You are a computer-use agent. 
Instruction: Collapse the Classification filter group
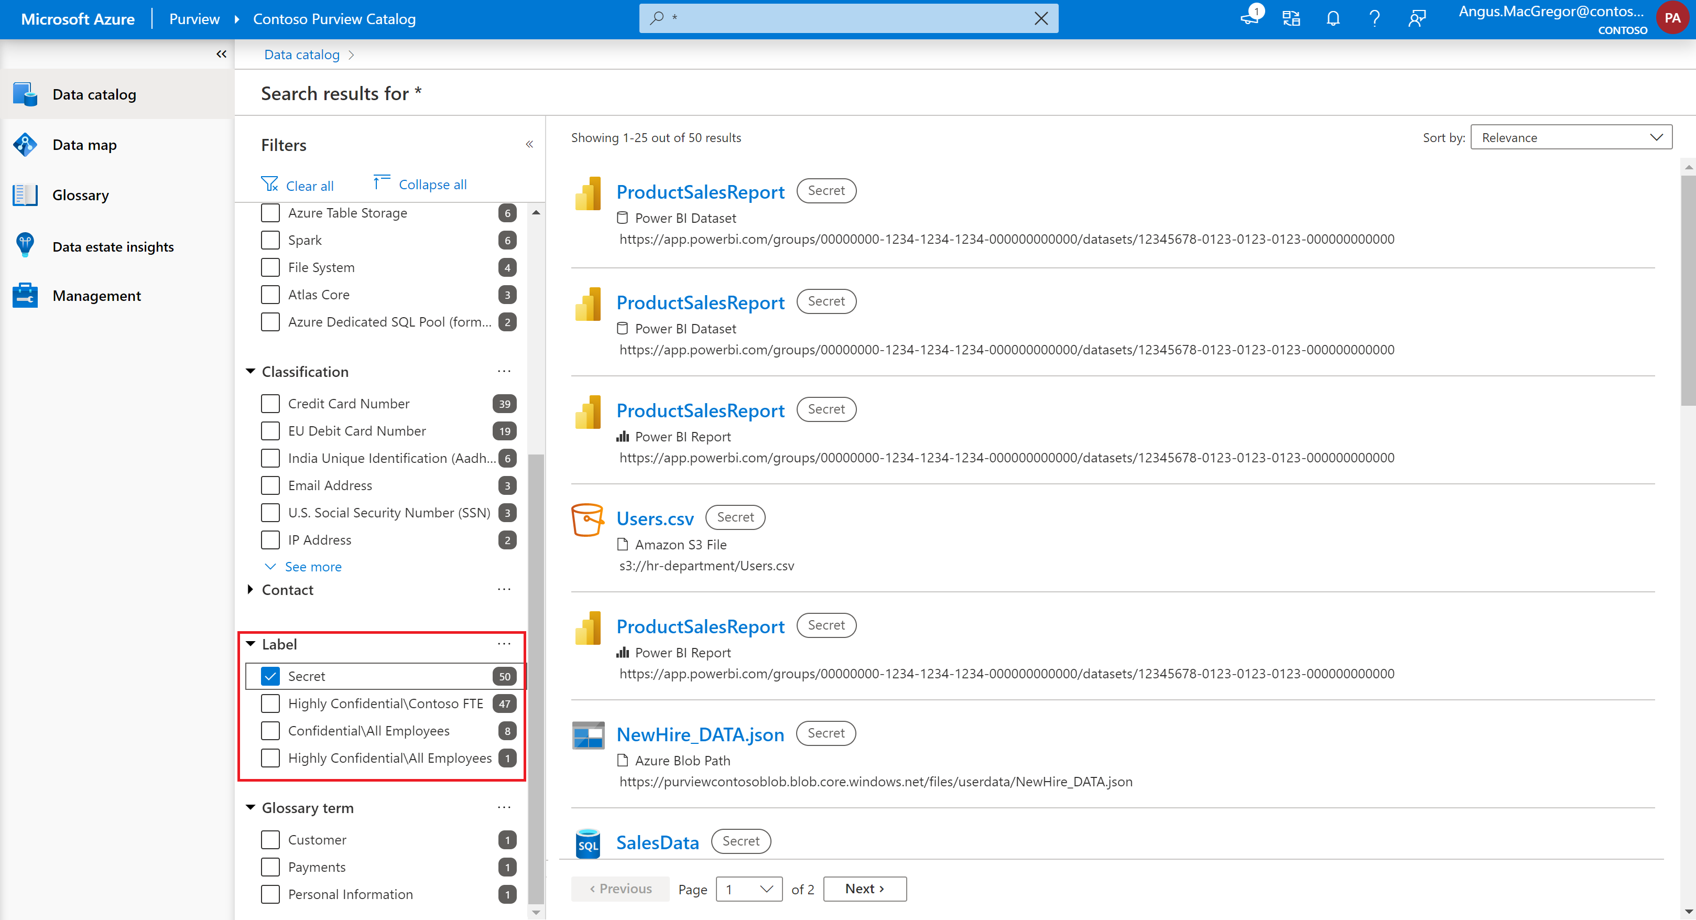pos(250,372)
